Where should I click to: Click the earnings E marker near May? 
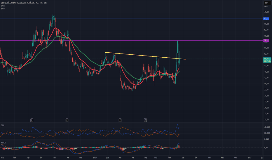145,120
